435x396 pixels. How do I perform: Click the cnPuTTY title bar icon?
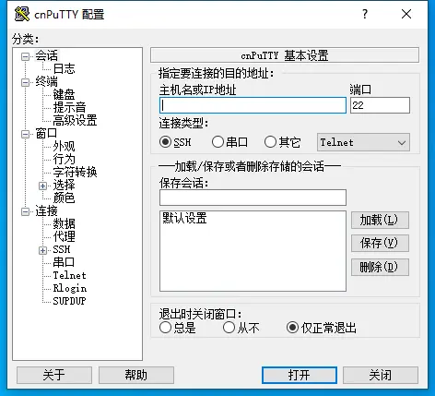tap(22, 14)
